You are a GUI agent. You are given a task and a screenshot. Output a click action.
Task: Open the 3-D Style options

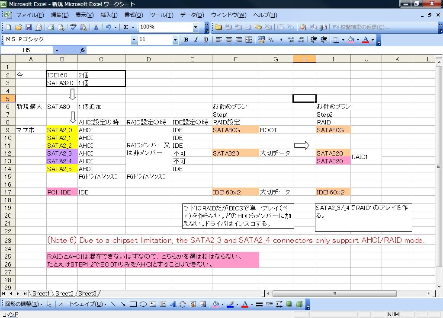pyautogui.click(x=299, y=304)
